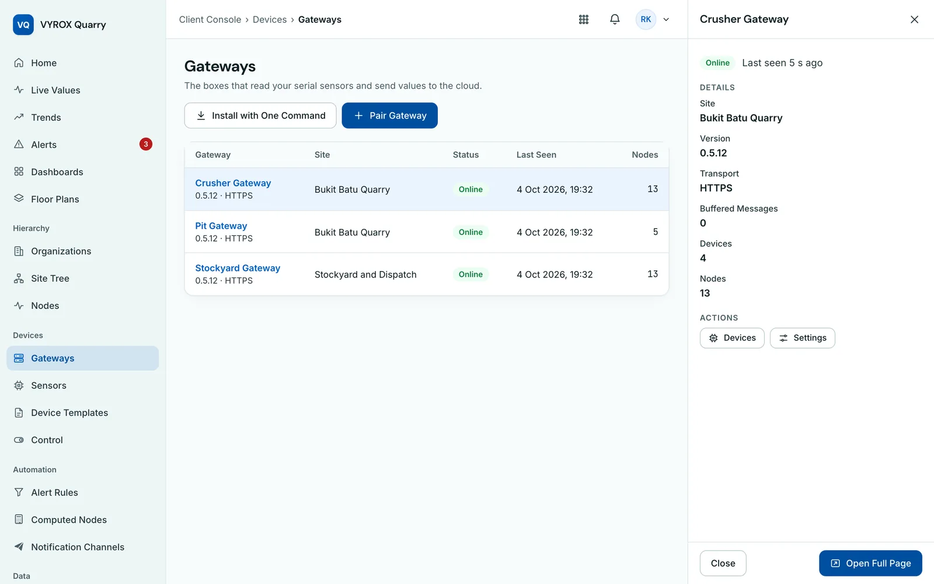Viewport: 934px width, 584px height.
Task: Open Computed Nodes page
Action: tap(82, 520)
